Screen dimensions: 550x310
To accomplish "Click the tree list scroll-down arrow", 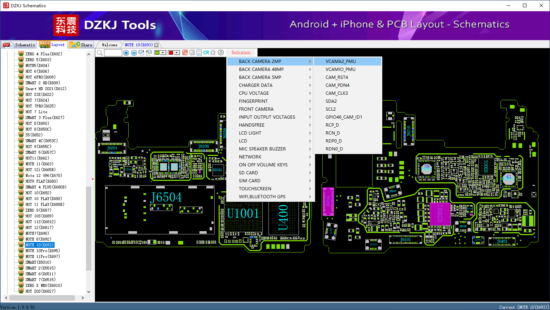I will [89, 292].
